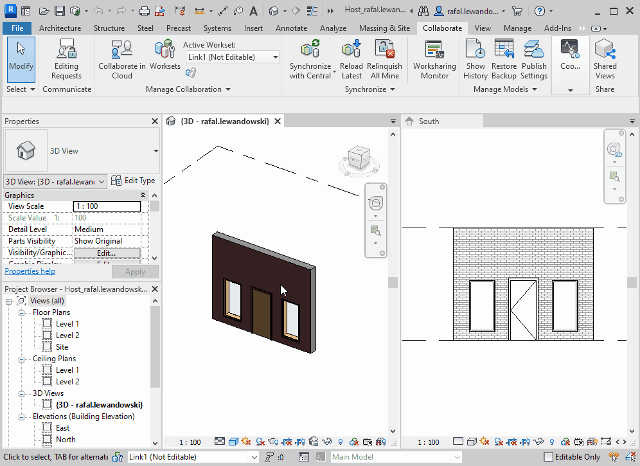Open the Worksharing Monitor
The width and height of the screenshot is (640, 466).
point(434,59)
